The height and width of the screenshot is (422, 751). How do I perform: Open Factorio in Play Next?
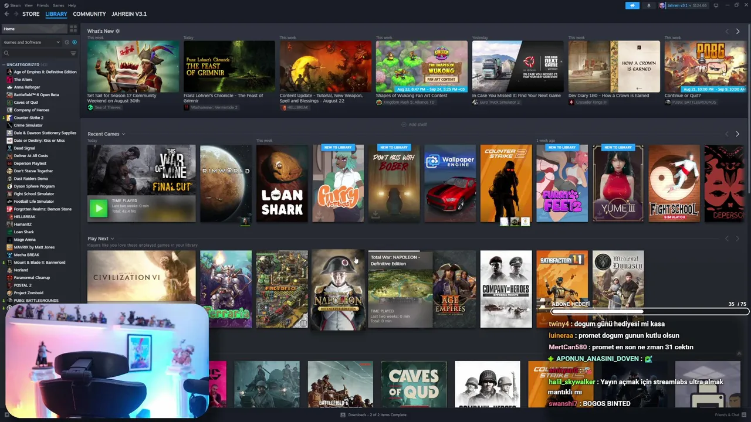282,289
